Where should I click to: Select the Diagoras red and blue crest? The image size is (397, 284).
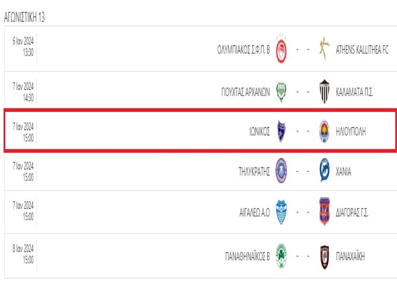324,212
